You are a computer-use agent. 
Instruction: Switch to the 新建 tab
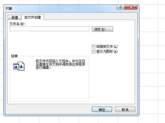click(x=15, y=17)
